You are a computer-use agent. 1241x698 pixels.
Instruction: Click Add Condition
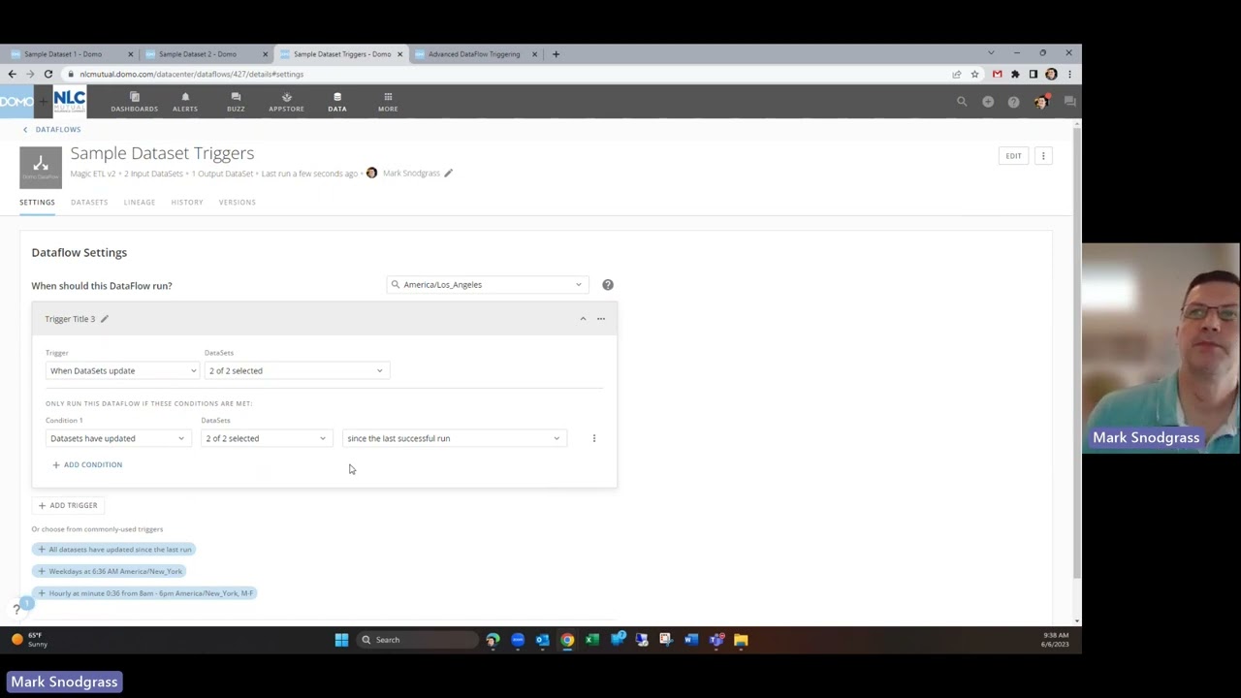(x=87, y=464)
